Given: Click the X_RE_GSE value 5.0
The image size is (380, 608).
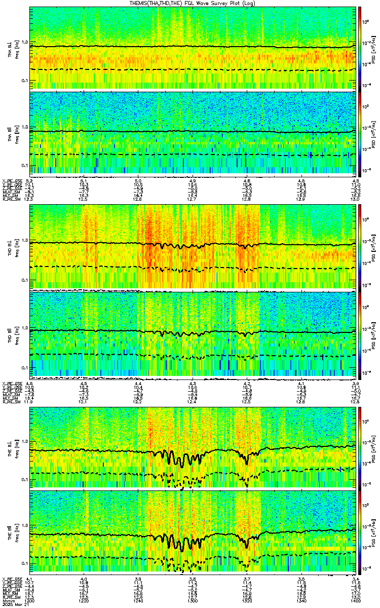Looking at the screenshot, I should click(138, 180).
